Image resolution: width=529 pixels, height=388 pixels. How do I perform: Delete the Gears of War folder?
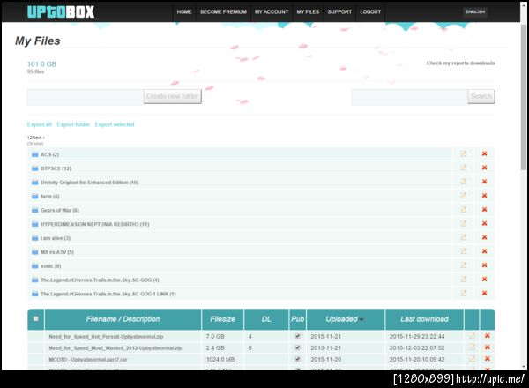pyautogui.click(x=484, y=210)
